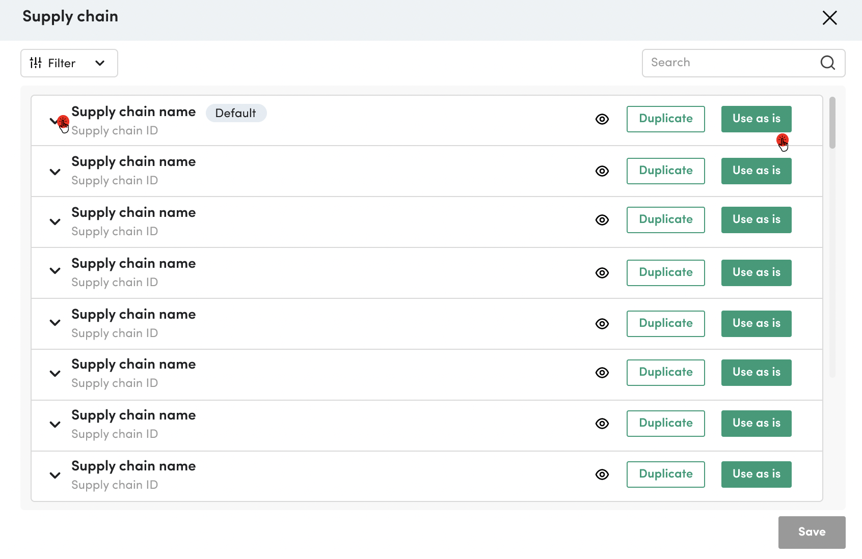This screenshot has width=862, height=559.
Task: View the default supply chain eye icon
Action: (602, 119)
